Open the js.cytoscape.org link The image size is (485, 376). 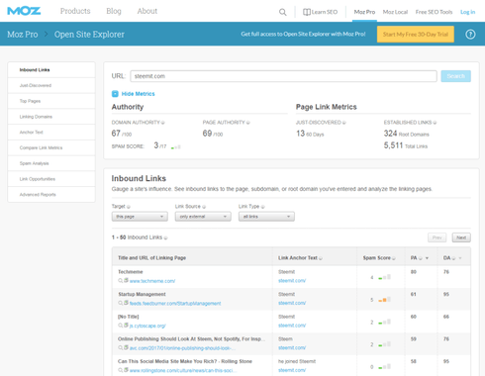click(147, 326)
